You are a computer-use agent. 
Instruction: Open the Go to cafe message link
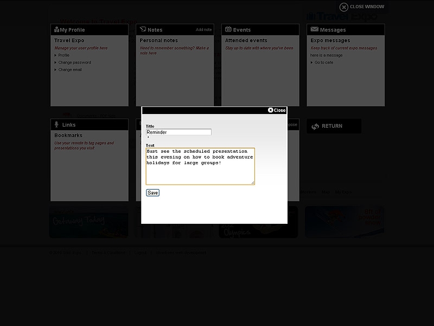324,62
